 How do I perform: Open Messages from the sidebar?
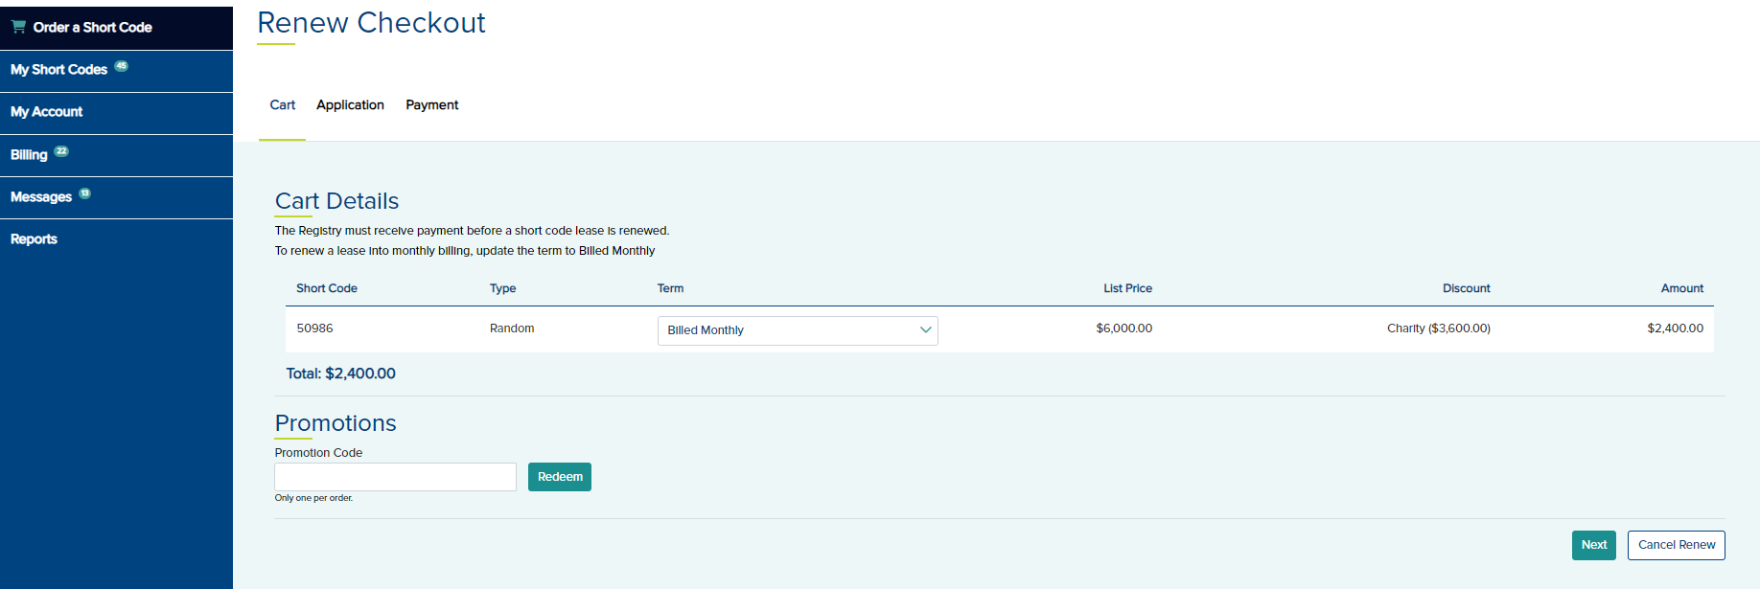(x=41, y=197)
